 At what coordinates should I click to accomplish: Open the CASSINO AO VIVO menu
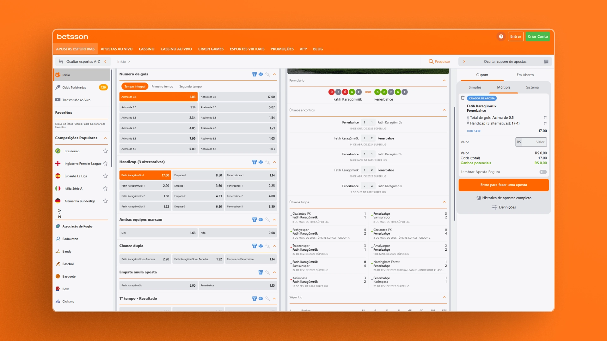176,49
